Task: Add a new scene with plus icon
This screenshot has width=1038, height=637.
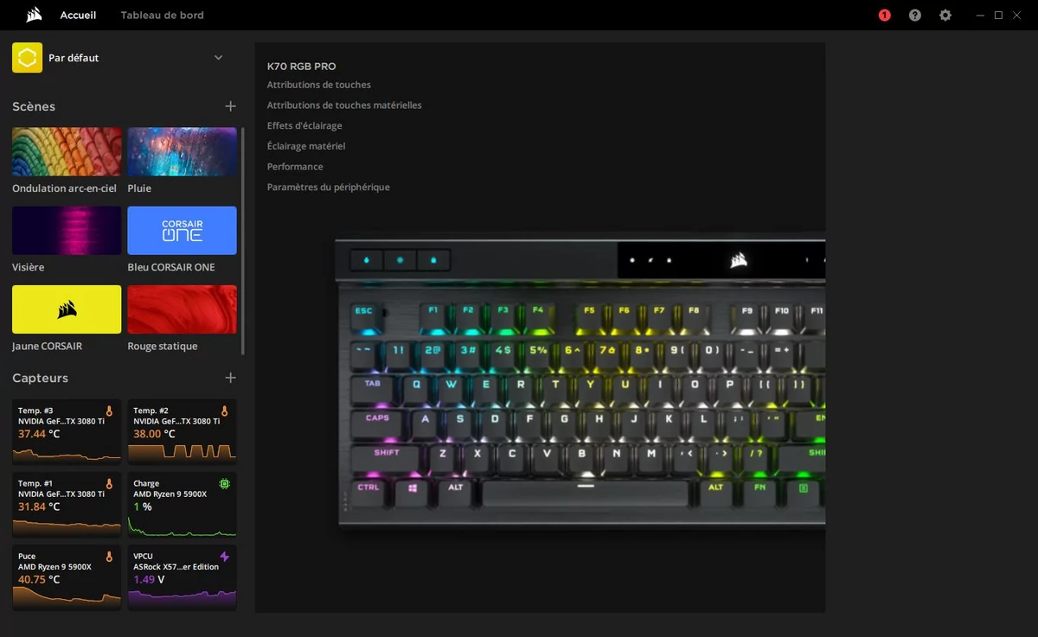Action: click(x=230, y=106)
